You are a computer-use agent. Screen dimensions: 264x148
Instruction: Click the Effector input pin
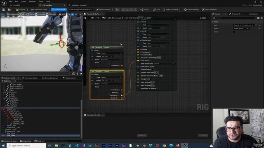(x=138, y=49)
